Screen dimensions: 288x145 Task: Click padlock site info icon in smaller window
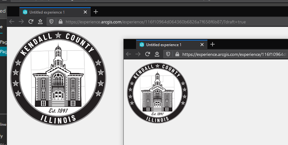coord(177,54)
